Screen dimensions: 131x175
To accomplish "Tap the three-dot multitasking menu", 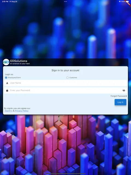I will [x=66, y=2].
